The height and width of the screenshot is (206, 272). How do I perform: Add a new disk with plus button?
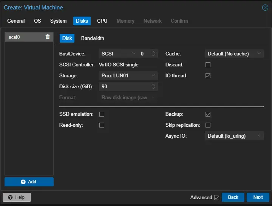click(29, 182)
